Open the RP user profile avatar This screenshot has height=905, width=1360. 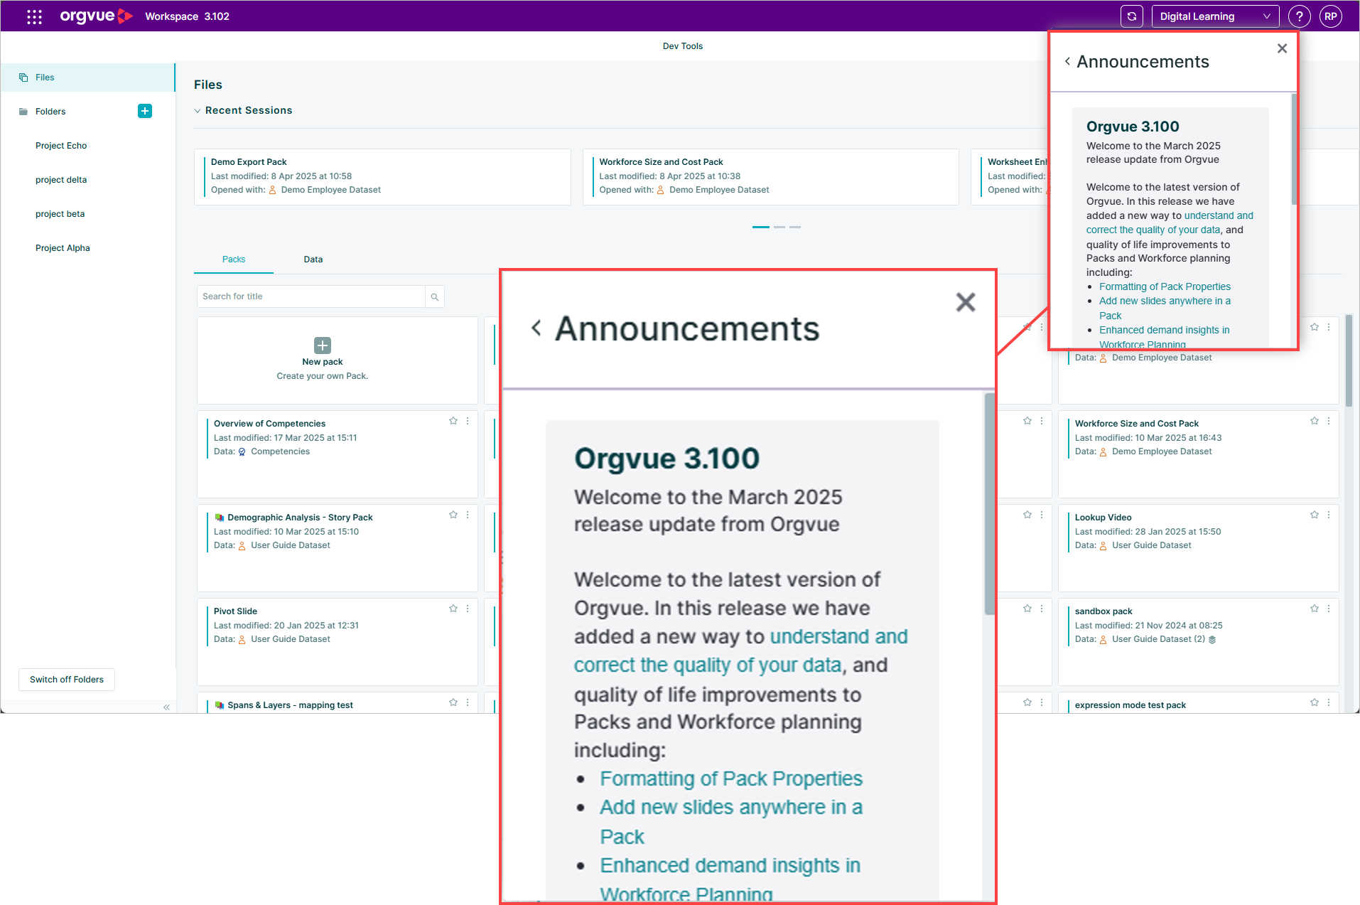[1330, 16]
